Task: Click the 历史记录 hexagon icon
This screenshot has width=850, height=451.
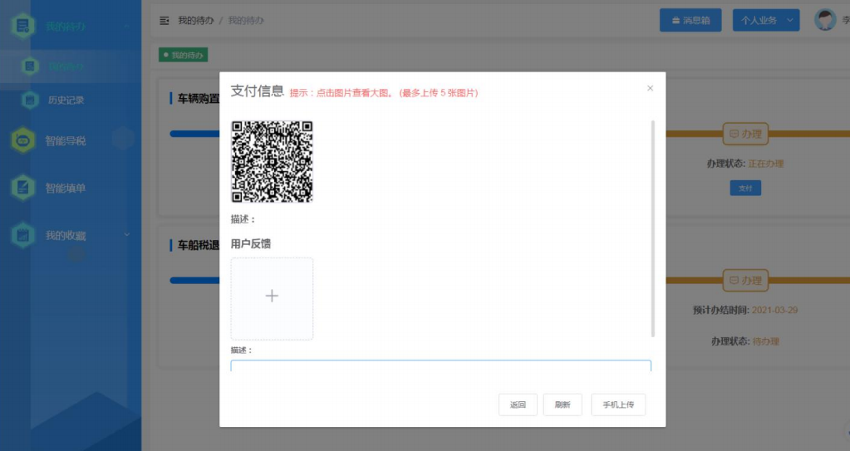Action: pyautogui.click(x=30, y=100)
